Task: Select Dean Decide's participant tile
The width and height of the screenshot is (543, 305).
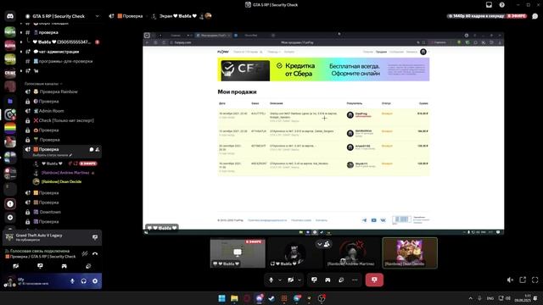Action: [410, 253]
